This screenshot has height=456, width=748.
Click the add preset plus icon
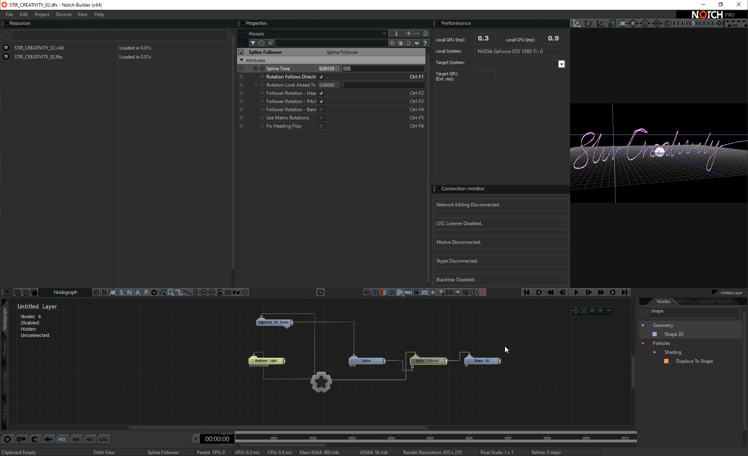tap(408, 34)
